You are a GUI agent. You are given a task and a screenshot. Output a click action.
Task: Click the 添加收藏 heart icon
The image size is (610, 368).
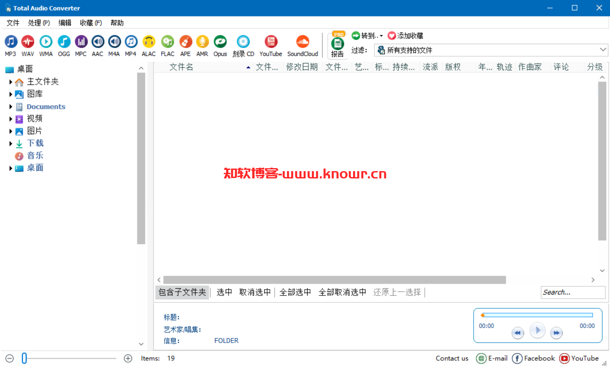[392, 36]
